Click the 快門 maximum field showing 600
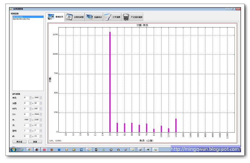This screenshot has height=163, width=250. 37,109
